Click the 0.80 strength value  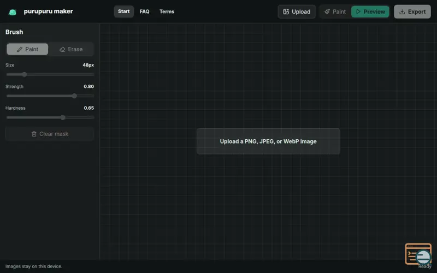click(88, 86)
